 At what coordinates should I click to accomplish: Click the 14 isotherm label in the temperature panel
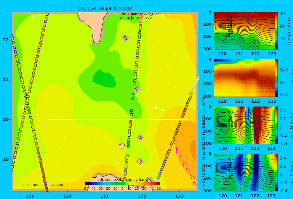pyautogui.click(x=224, y=39)
